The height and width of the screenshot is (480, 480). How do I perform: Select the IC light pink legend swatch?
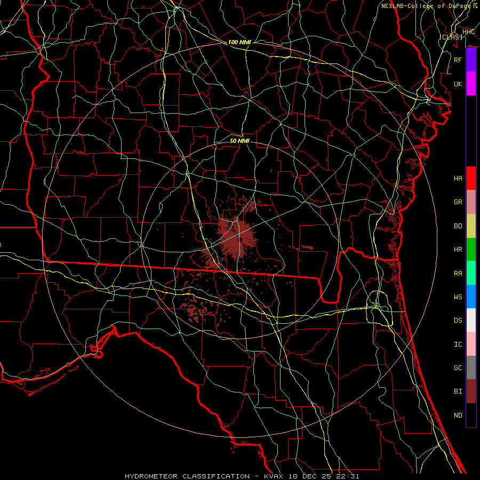471,344
